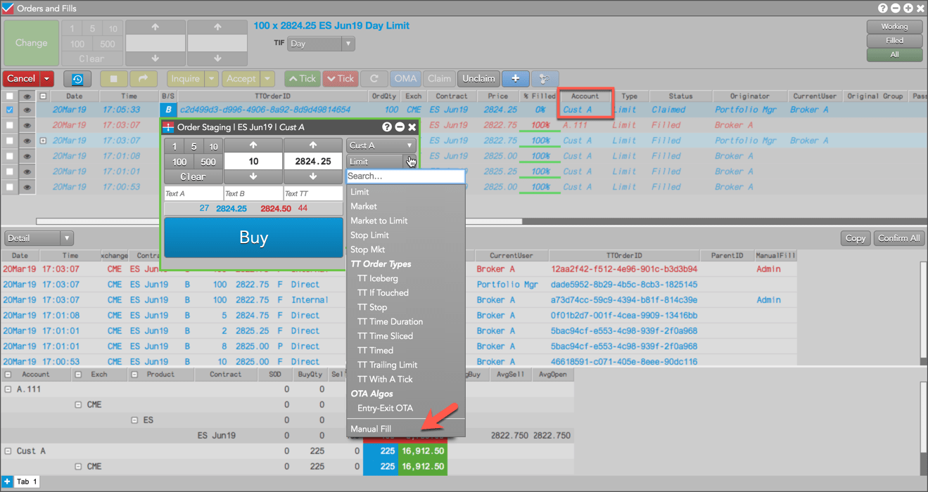Collapse the A.111 account tree node
The image size is (928, 492).
click(x=8, y=389)
